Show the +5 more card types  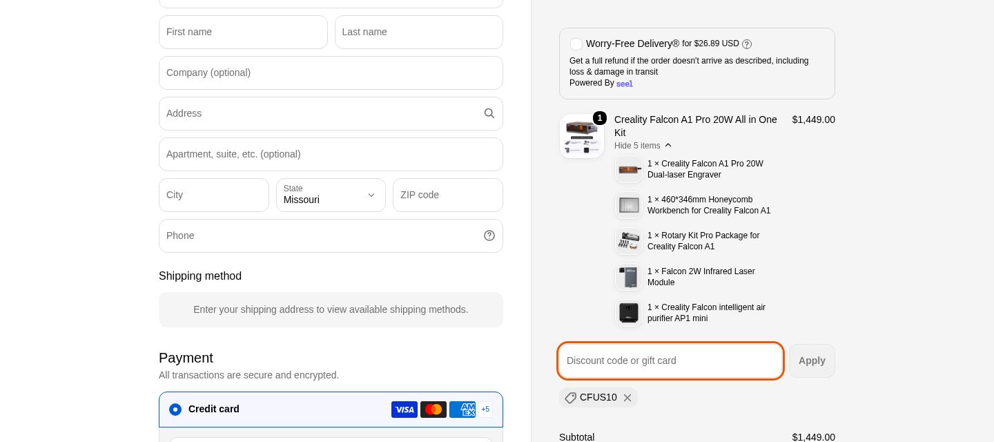tap(485, 410)
